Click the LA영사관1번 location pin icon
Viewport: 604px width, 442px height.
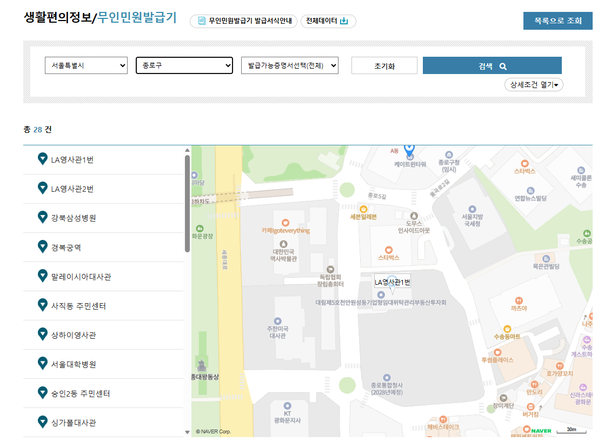click(42, 159)
